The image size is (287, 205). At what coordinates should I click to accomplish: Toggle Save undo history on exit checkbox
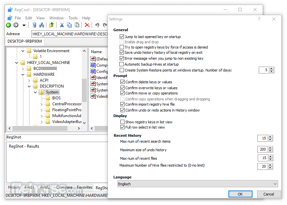(122, 52)
